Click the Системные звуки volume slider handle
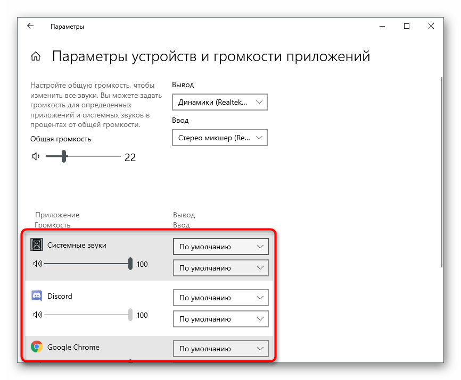 130,264
